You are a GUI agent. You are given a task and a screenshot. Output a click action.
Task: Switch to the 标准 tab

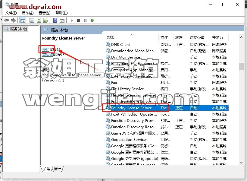pyautogui.click(x=58, y=169)
